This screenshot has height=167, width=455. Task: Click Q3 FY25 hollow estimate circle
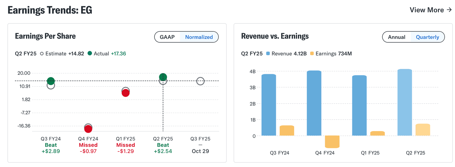tap(200, 81)
